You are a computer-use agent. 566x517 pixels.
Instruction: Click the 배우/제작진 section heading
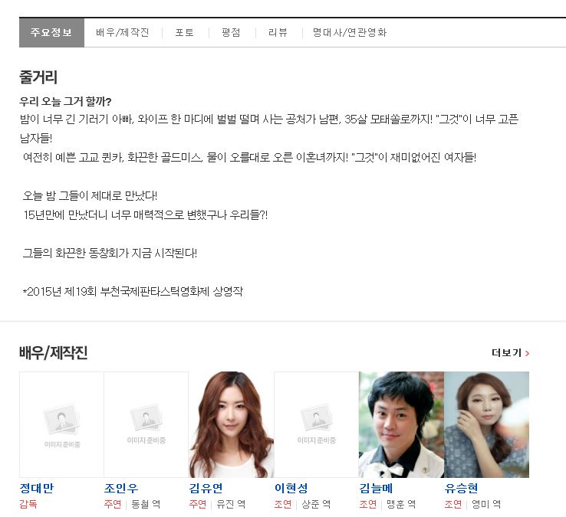(x=54, y=352)
